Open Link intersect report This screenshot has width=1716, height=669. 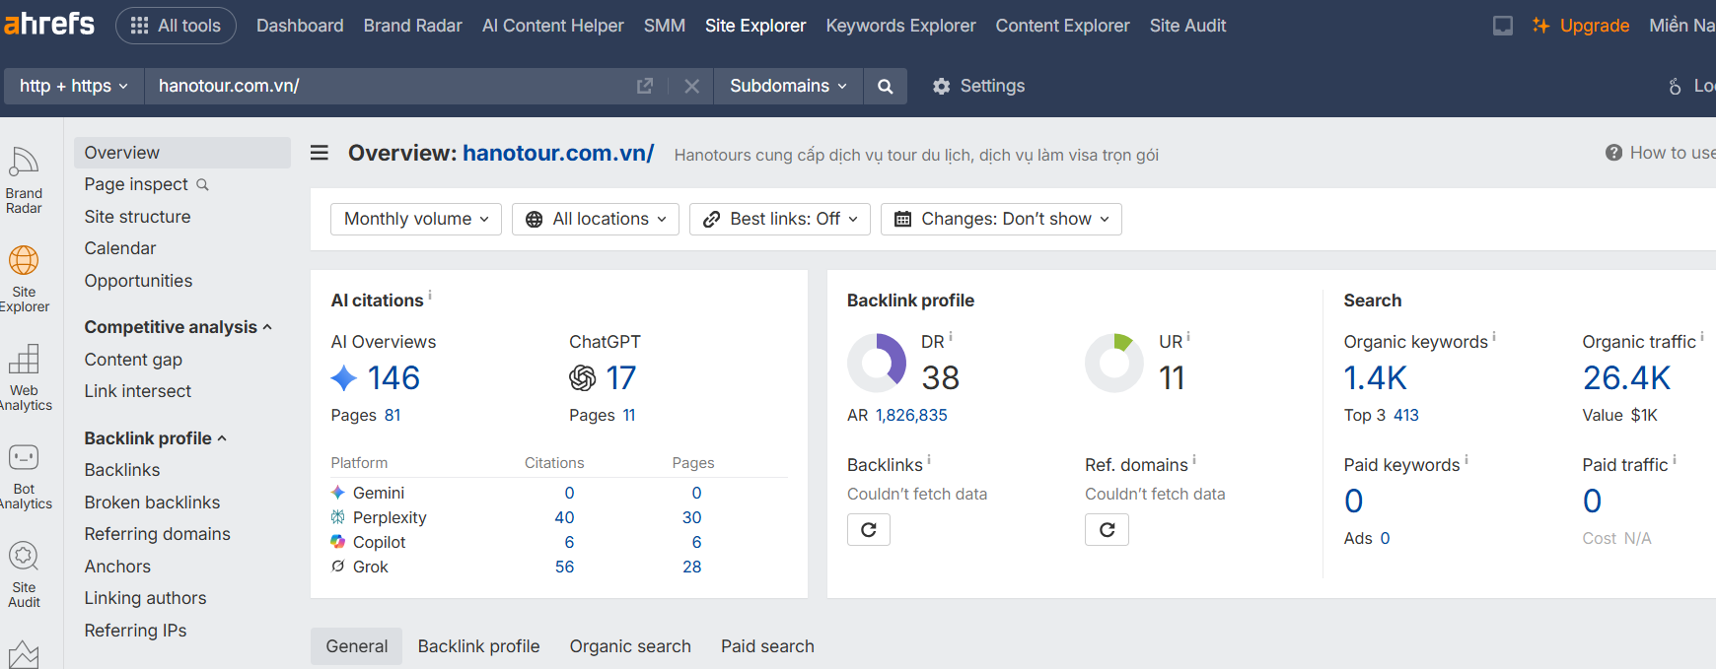point(137,391)
